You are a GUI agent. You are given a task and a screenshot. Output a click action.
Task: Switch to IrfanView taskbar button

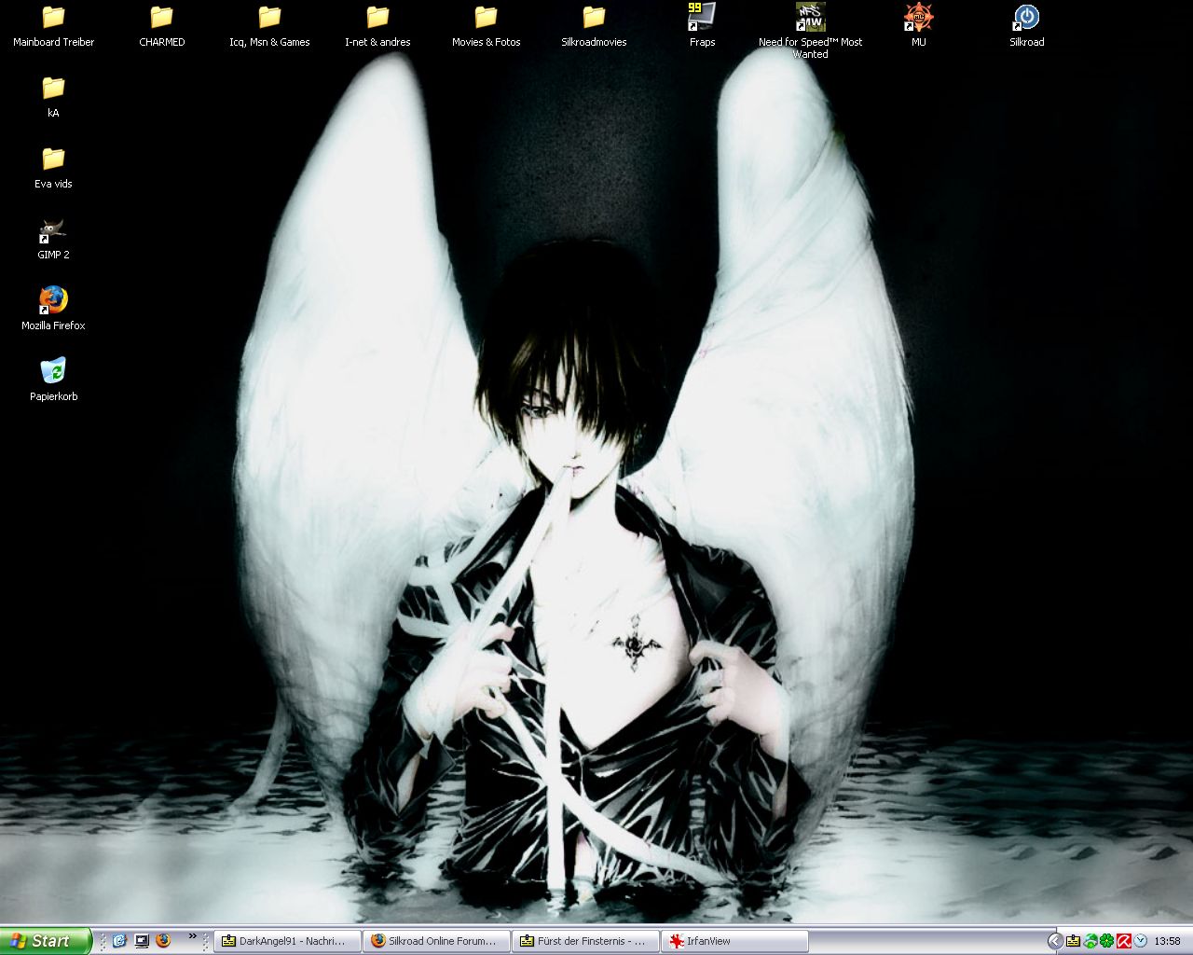(x=734, y=941)
